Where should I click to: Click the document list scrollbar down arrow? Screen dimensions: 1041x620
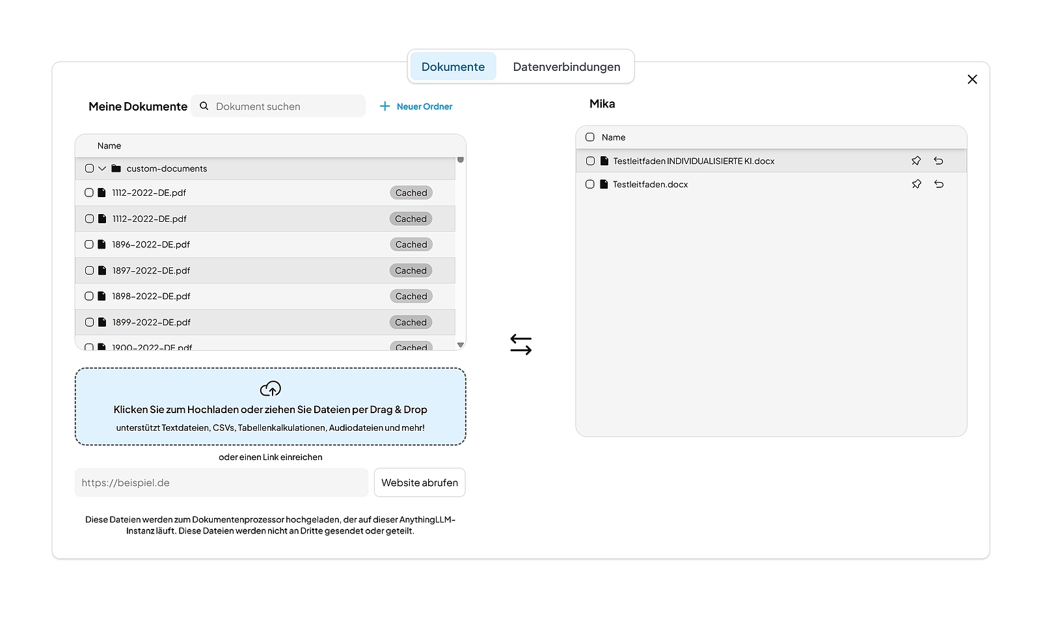(461, 345)
